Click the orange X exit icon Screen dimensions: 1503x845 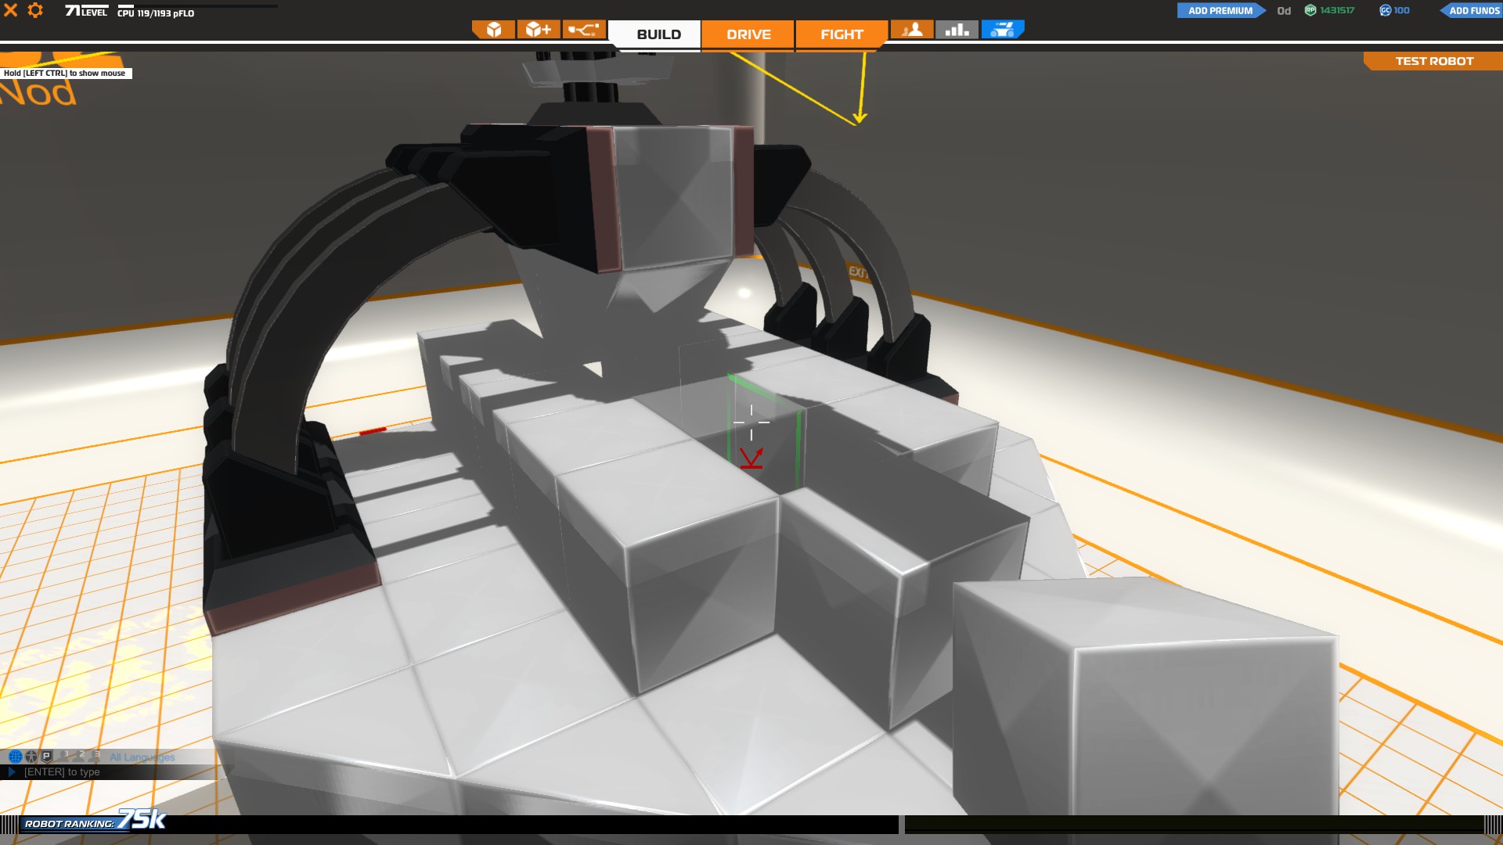point(10,10)
